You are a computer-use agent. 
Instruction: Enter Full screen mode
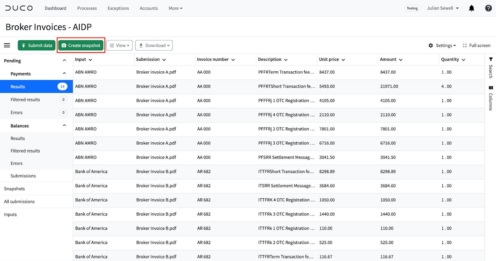coord(477,45)
